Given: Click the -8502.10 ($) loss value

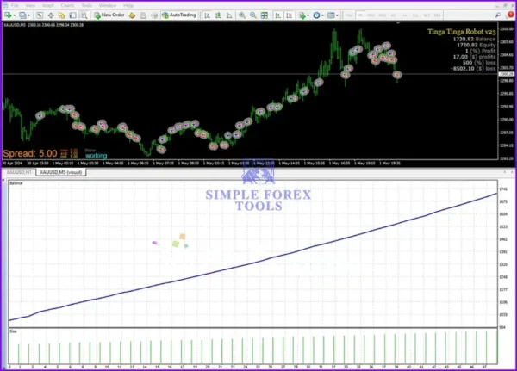Looking at the screenshot, I should pyautogui.click(x=473, y=69).
